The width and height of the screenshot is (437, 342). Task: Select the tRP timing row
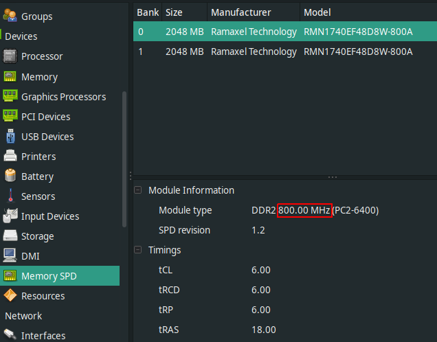(285, 310)
